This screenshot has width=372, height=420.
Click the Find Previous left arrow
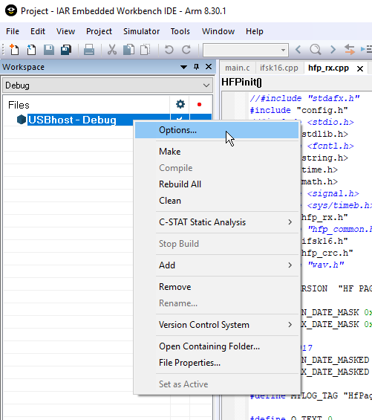(298, 50)
